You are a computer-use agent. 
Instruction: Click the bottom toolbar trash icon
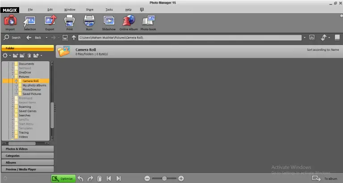click(99, 179)
